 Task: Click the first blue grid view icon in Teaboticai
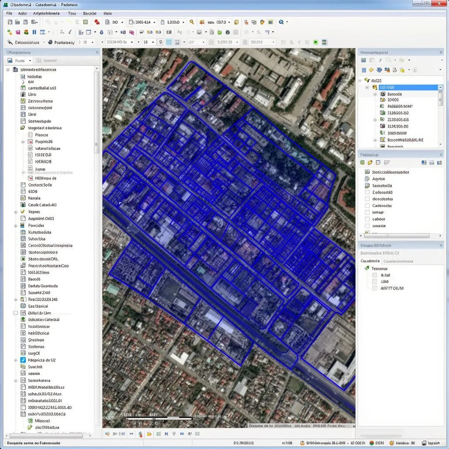[424, 163]
